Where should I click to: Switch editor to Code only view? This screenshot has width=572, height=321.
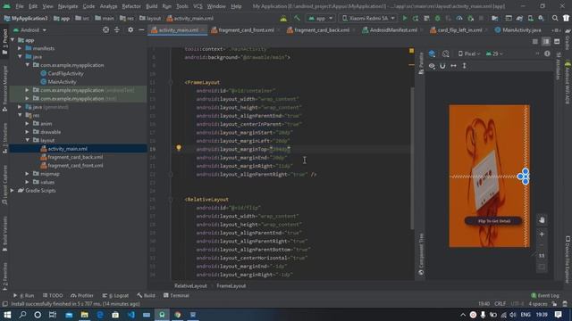[x=535, y=42]
